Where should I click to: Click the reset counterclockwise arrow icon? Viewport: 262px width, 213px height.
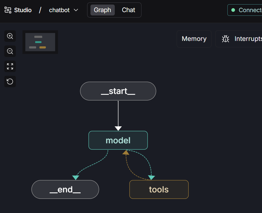(10, 82)
